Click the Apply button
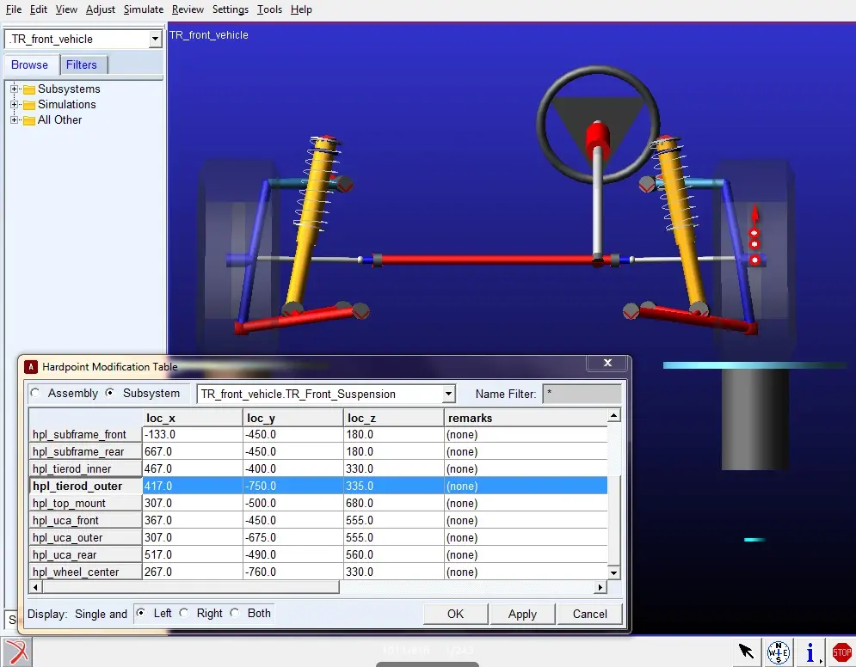Image resolution: width=856 pixels, height=667 pixels. pos(522,614)
